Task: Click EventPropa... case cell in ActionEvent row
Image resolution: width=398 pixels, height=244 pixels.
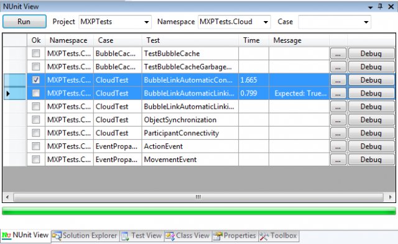Action: (118, 146)
